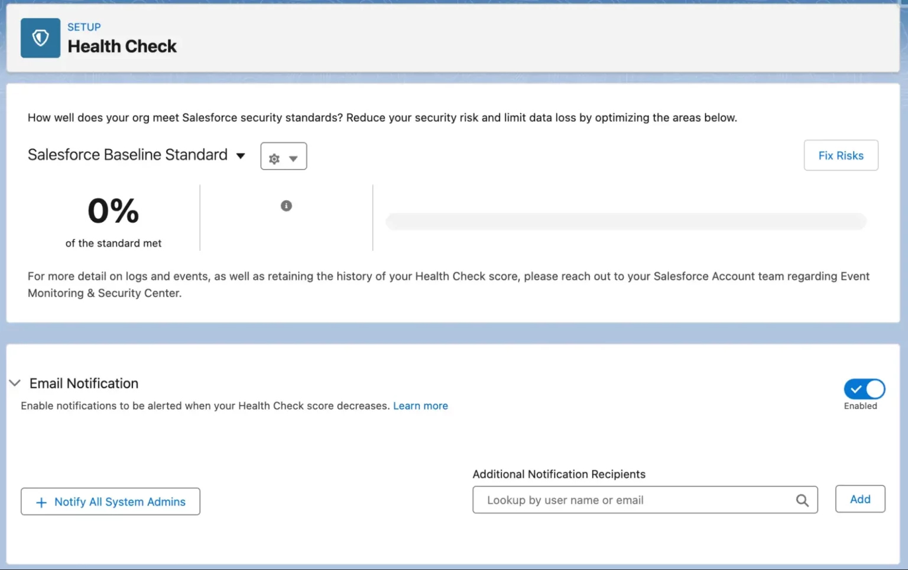
Task: Open the Learn more link
Action: coord(420,406)
